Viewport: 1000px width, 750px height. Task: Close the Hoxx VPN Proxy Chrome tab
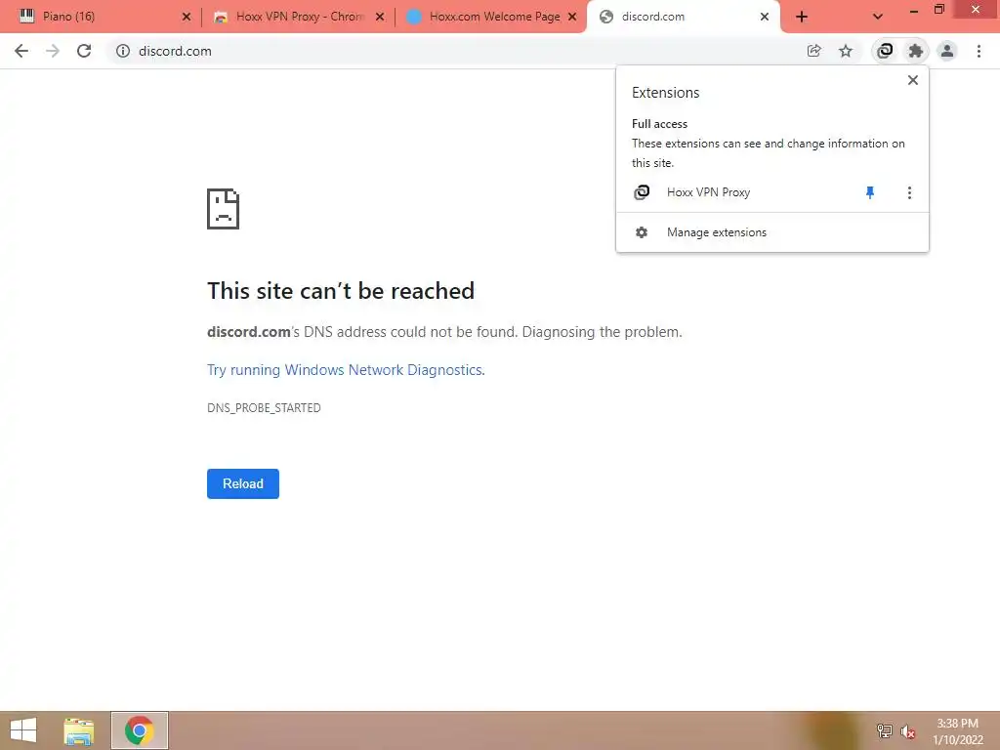pos(380,17)
